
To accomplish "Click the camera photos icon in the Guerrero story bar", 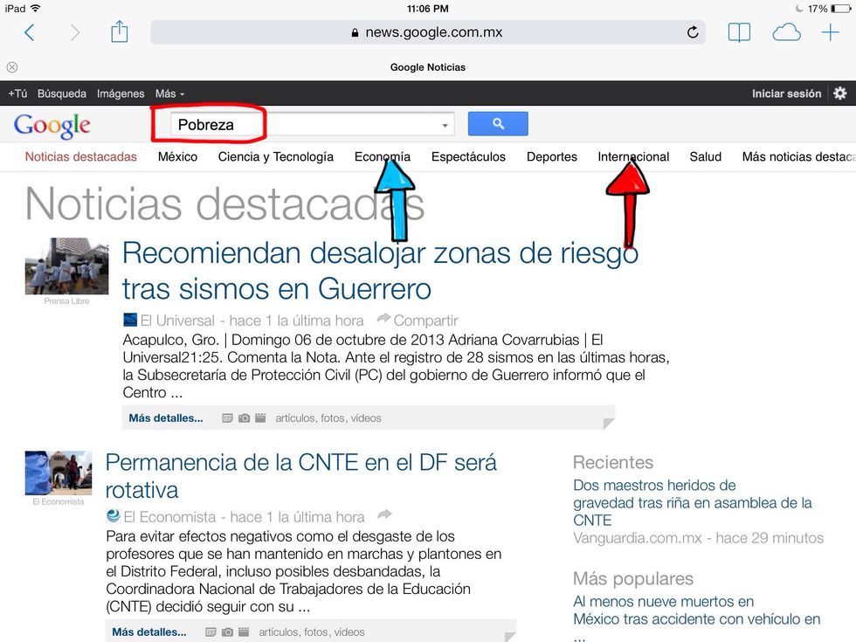I will [x=244, y=418].
